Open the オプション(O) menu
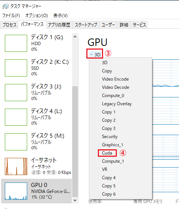This screenshot has width=179, height=209. click(x=36, y=16)
